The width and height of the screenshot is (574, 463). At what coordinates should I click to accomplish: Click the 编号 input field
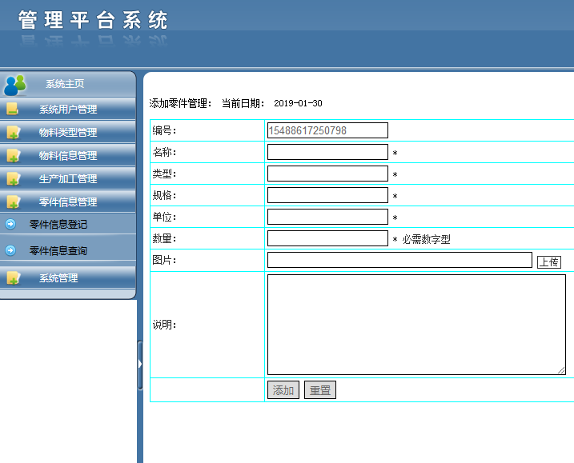(x=327, y=130)
